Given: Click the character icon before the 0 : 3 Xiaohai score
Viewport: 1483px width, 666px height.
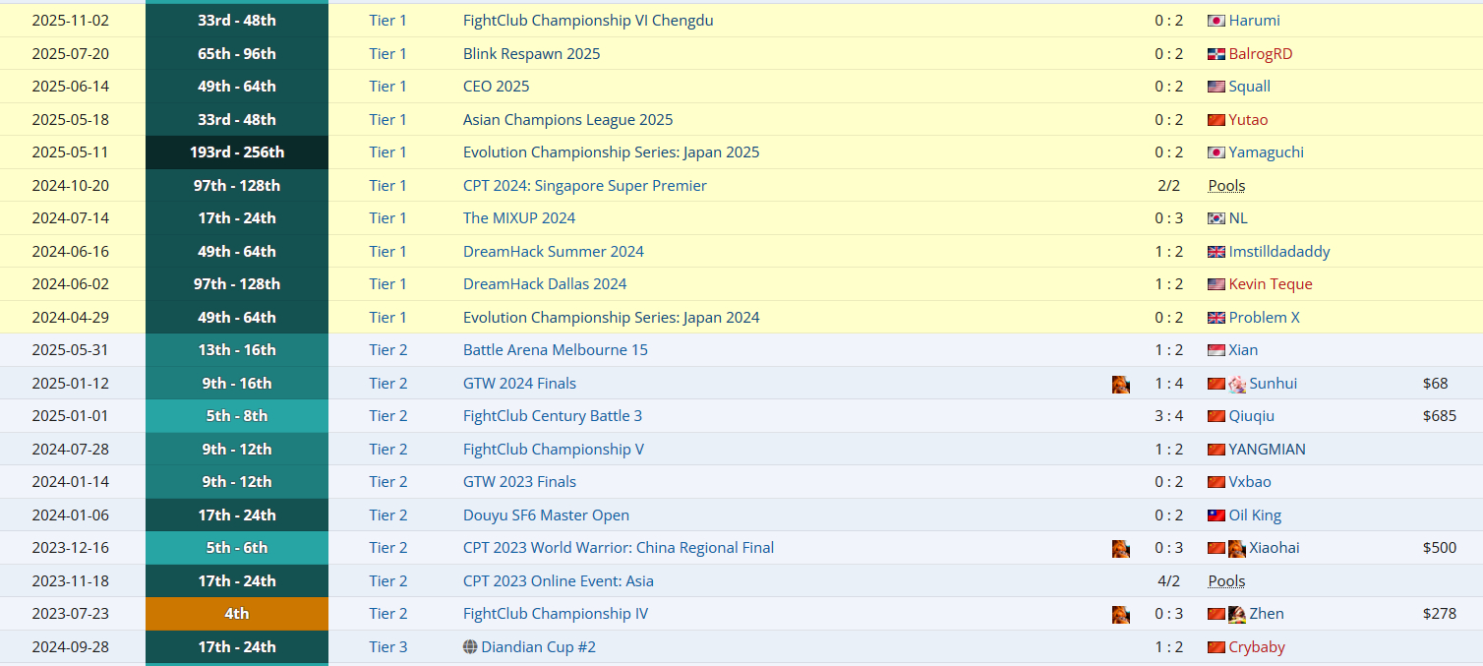Looking at the screenshot, I should pyautogui.click(x=1121, y=548).
